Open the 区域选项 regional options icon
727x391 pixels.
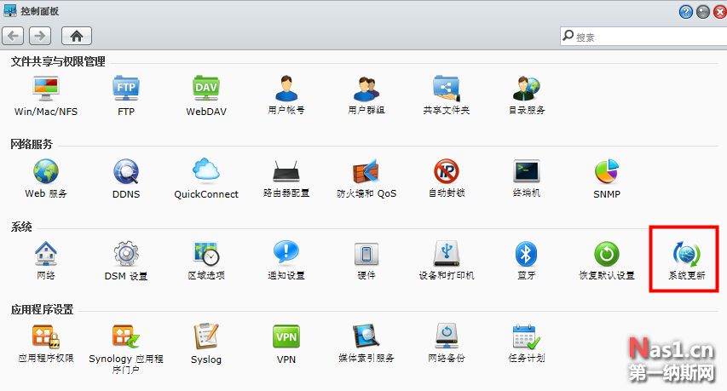point(206,254)
